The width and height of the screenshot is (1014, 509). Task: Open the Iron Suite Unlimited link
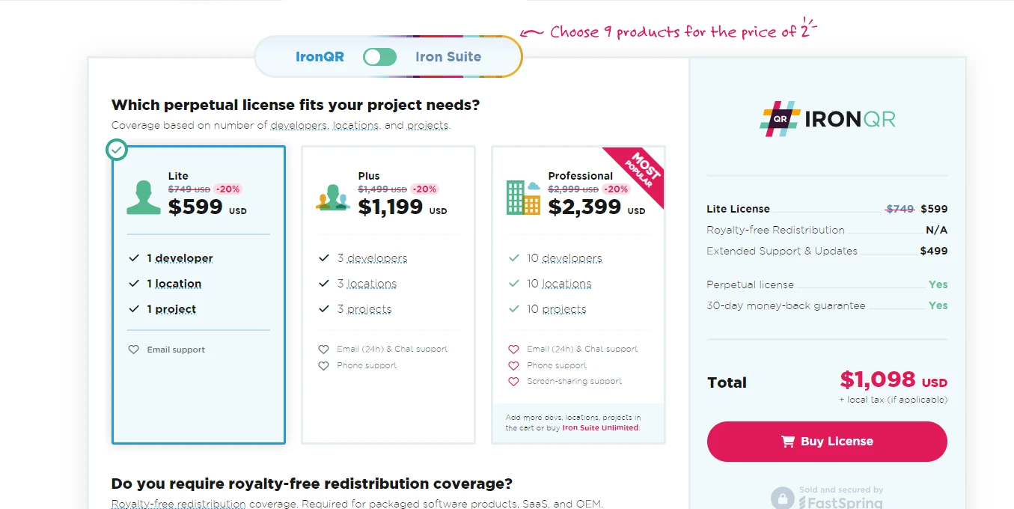[600, 428]
